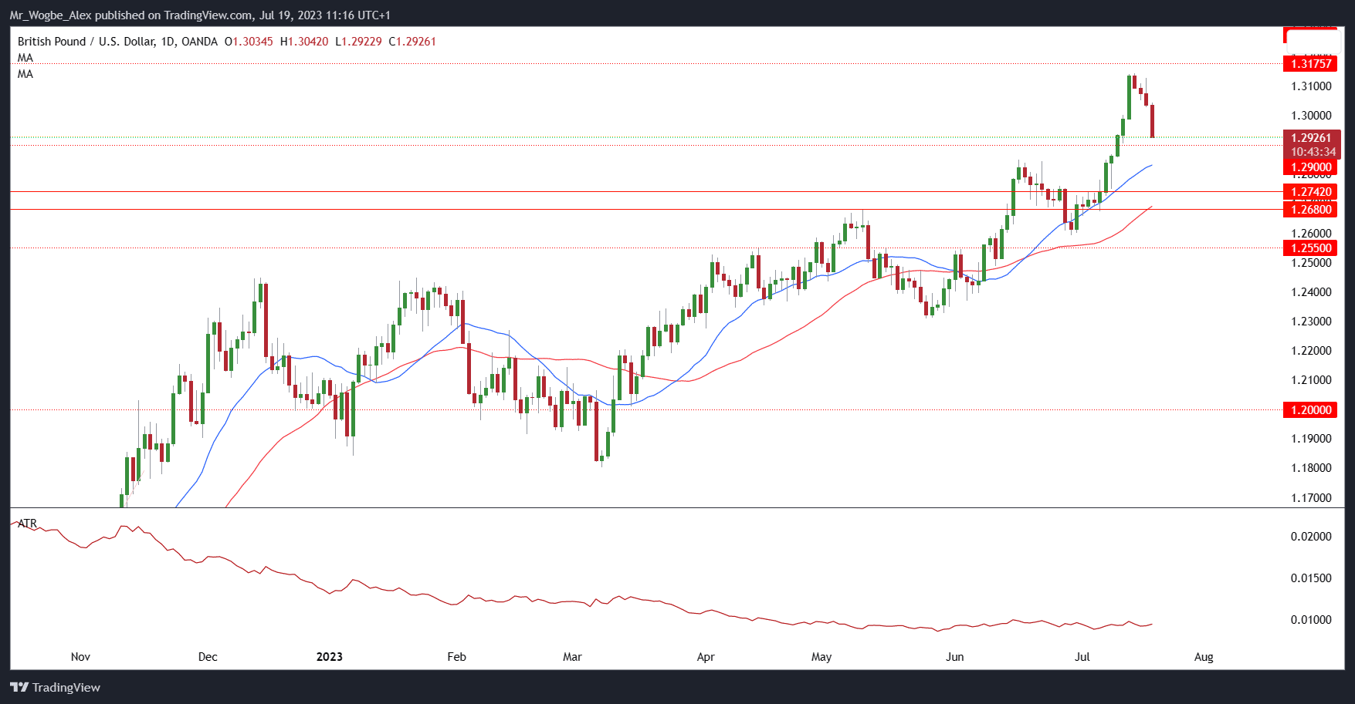Select the current price label 1.29261

point(1312,138)
